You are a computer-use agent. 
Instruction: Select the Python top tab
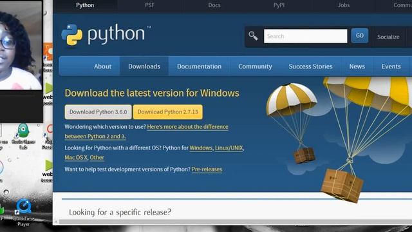tap(85, 5)
